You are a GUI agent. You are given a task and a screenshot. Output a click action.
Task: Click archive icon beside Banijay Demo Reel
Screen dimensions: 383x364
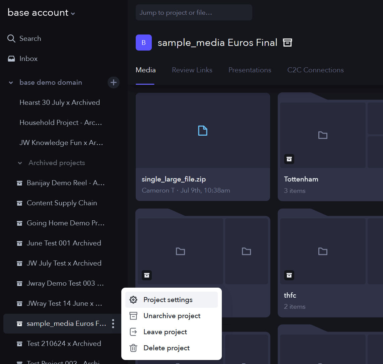(x=19, y=183)
